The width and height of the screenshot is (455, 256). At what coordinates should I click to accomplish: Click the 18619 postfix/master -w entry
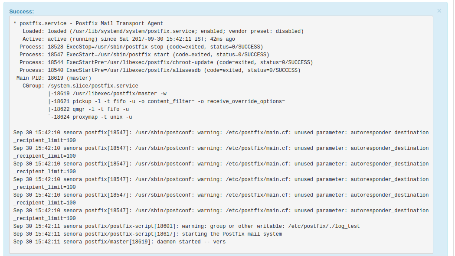[107, 94]
